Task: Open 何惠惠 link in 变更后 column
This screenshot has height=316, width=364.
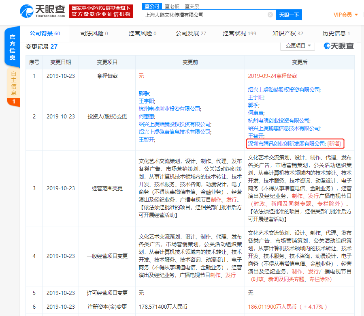Action: coord(256,113)
